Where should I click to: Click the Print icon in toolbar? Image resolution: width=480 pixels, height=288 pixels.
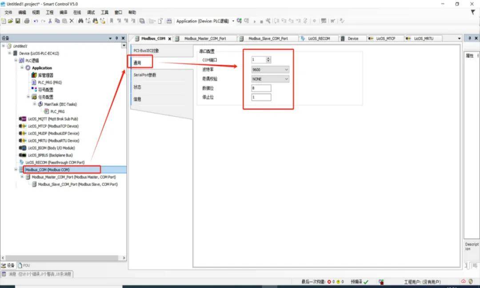[x=27, y=21]
